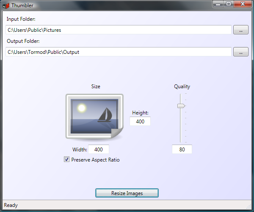
Task: Click the Quality slider track below the thumb
Action: coord(181,127)
